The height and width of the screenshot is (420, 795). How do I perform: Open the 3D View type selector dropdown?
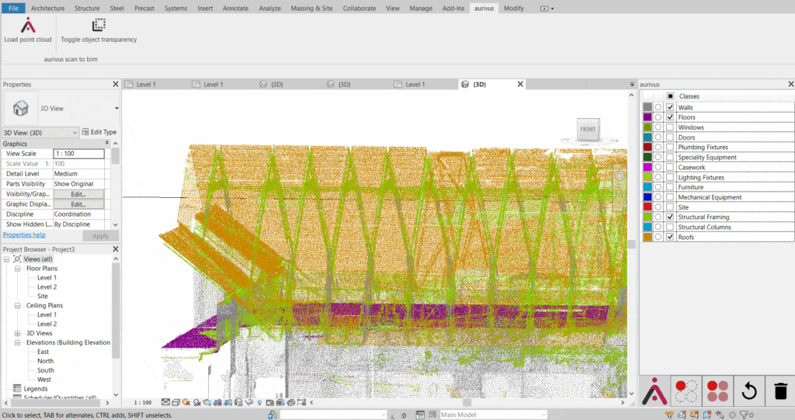pos(116,108)
